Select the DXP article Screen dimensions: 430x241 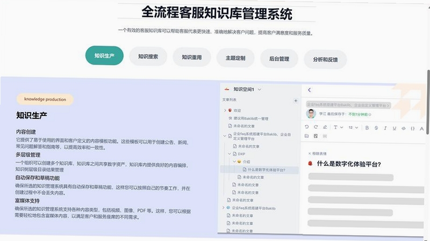coord(241,154)
